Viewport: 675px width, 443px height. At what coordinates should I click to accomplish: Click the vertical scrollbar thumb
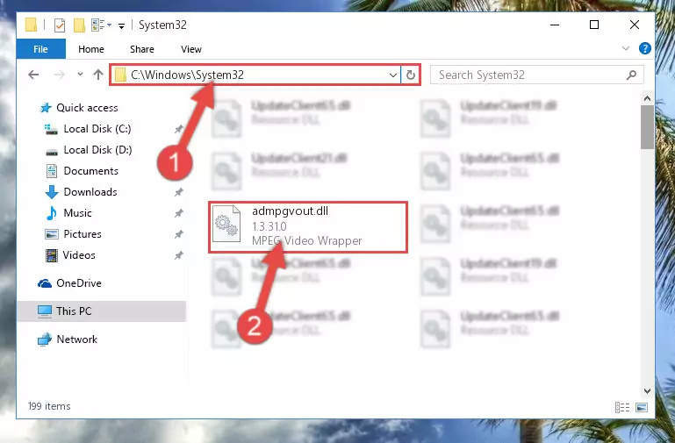[647, 128]
